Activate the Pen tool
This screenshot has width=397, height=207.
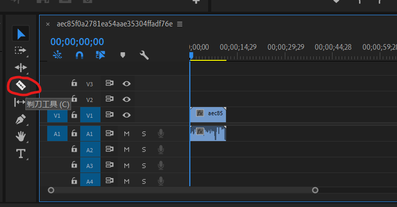click(x=21, y=120)
